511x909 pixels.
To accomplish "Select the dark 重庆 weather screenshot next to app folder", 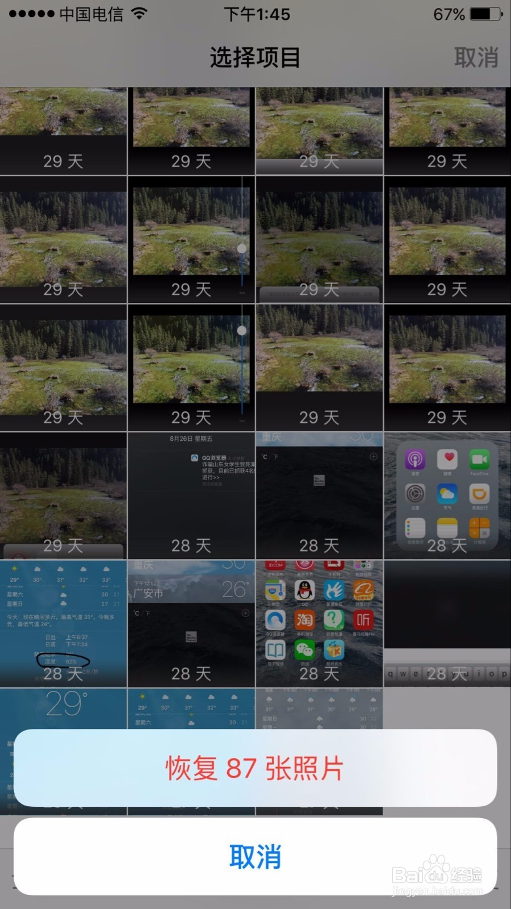I will (319, 495).
